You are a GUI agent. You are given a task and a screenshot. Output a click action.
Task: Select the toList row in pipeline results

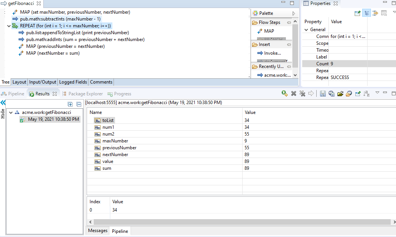[242, 120]
